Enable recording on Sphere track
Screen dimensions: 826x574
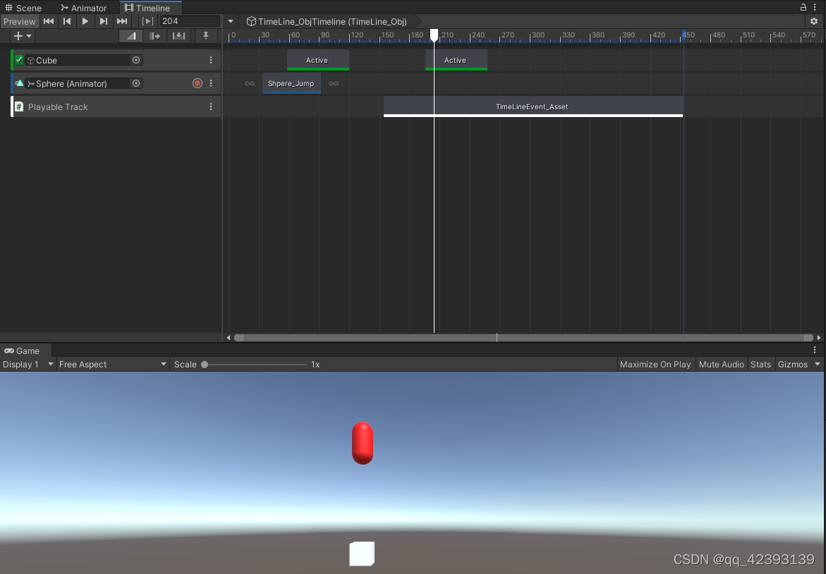coord(198,83)
